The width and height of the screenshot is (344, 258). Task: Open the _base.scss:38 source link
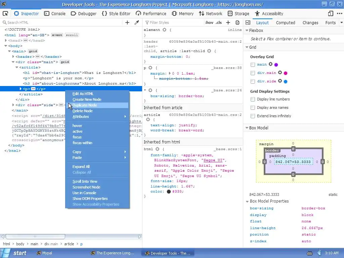click(226, 68)
